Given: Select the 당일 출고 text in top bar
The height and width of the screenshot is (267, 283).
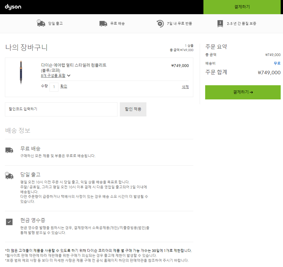Looking at the screenshot, I should 55,23.
